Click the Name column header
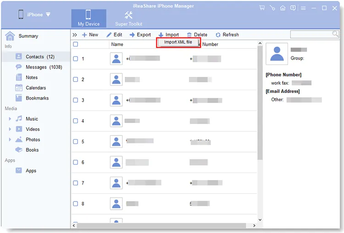The image size is (344, 233). coord(117,44)
